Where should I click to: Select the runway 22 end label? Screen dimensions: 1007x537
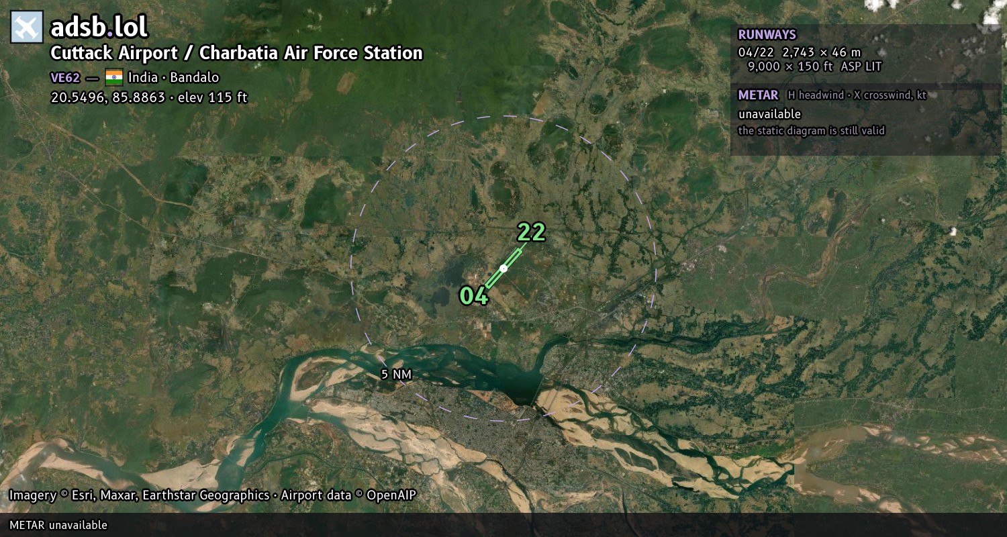531,232
